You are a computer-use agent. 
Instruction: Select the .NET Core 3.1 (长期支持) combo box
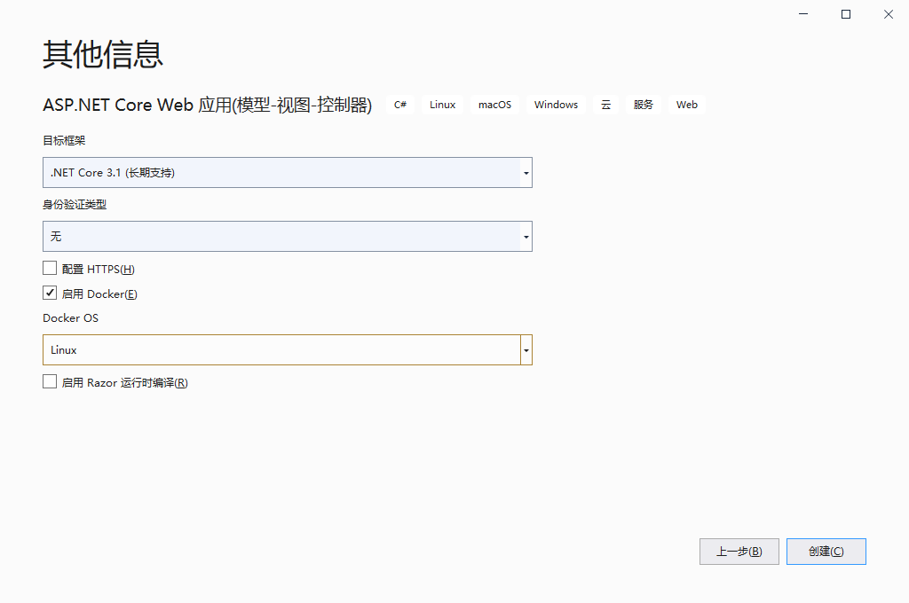[x=288, y=173]
